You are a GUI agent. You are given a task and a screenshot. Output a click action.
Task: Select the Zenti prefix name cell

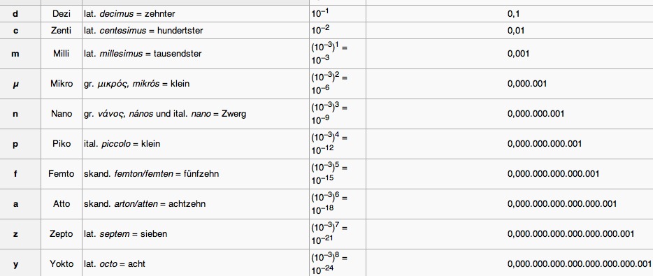(62, 30)
